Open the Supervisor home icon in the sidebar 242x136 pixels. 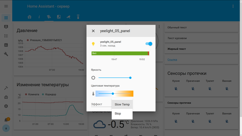click(6, 97)
